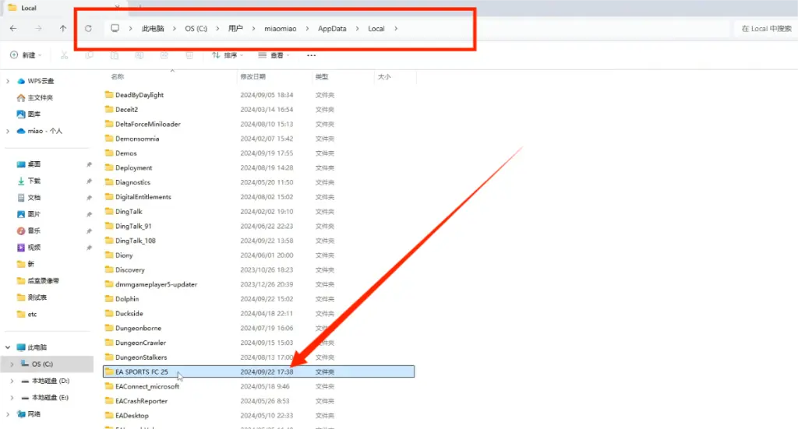Sort by the modified date column header
The height and width of the screenshot is (429, 798).
point(253,77)
